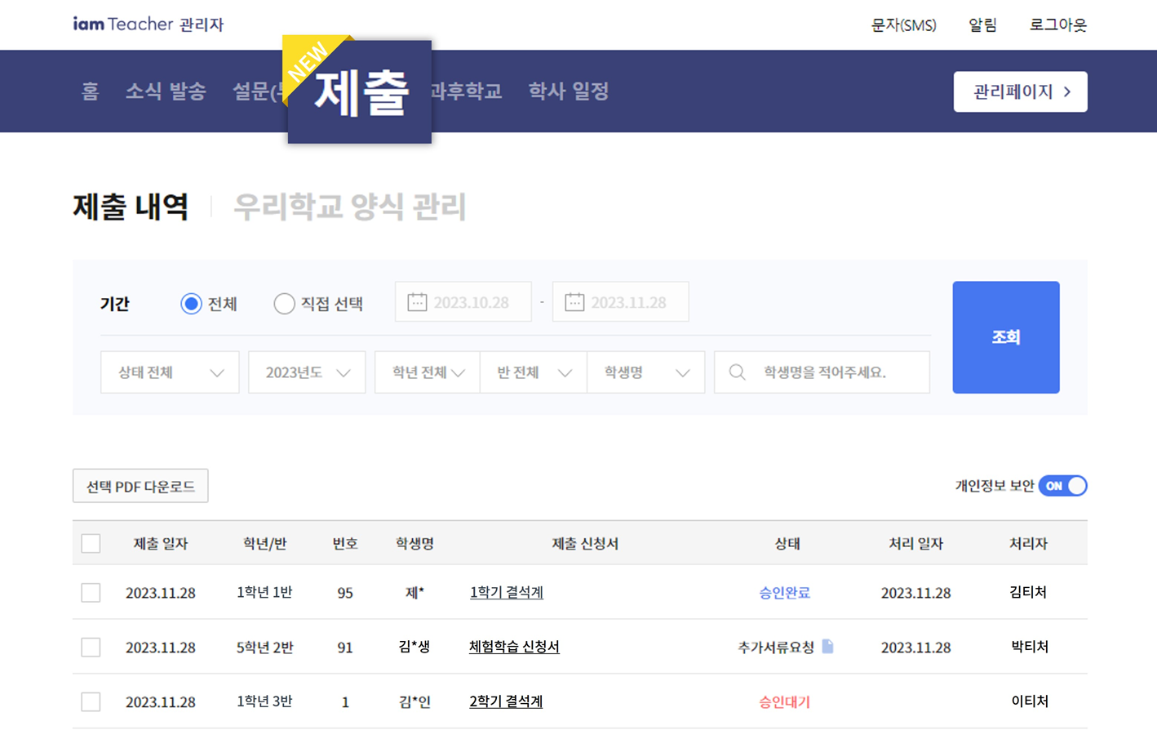
Task: Open the 학사 일정 menu
Action: (569, 91)
